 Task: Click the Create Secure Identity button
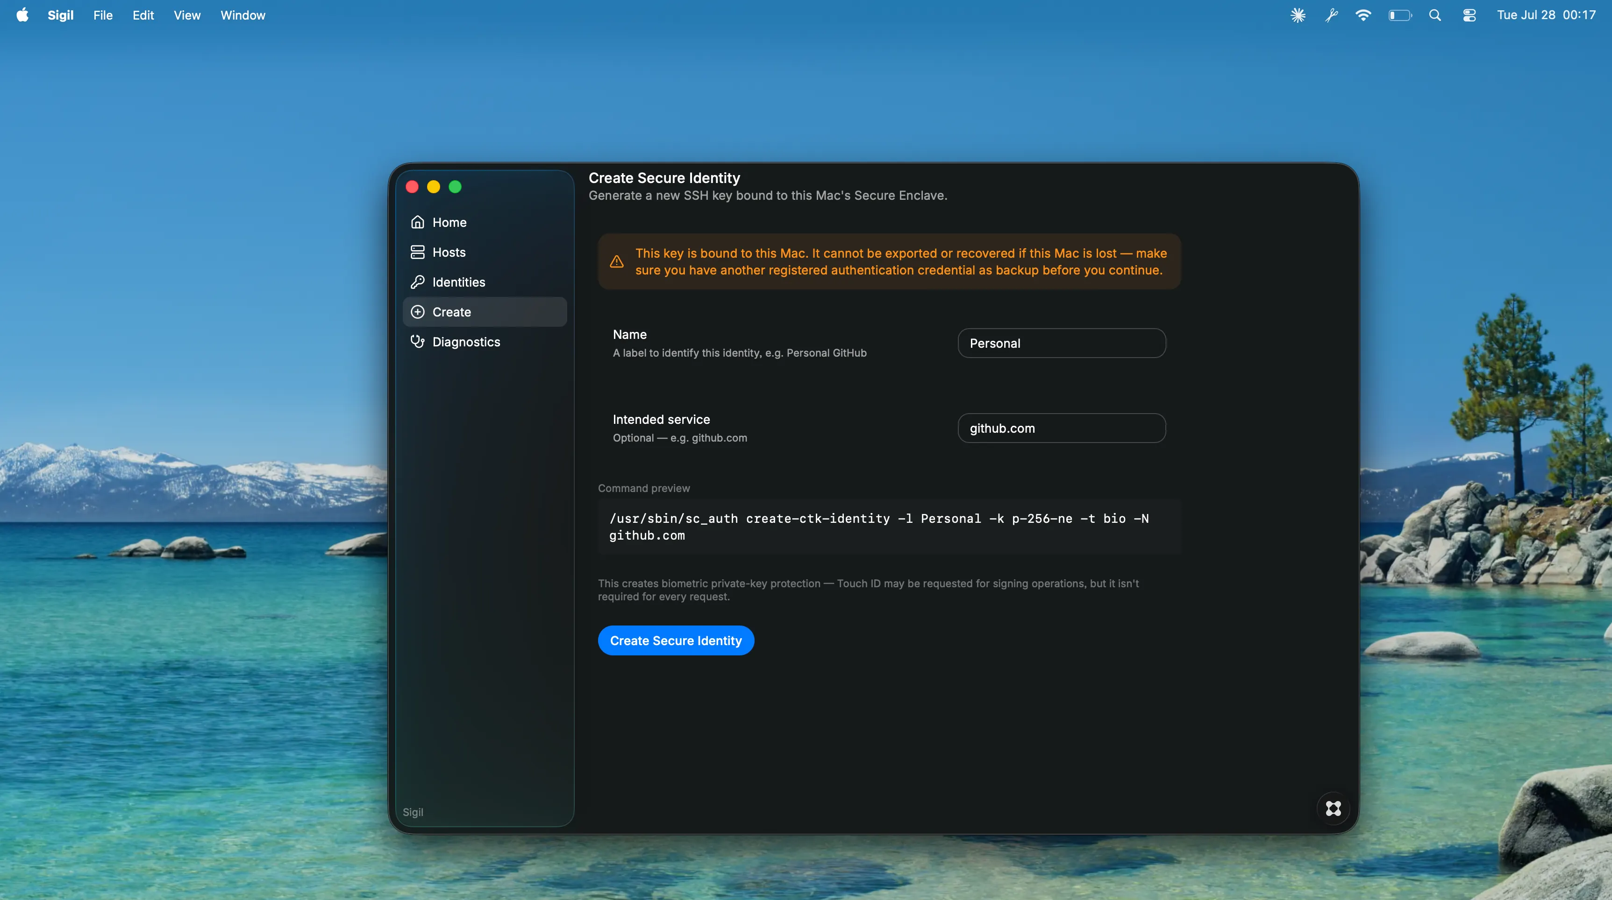[x=676, y=640]
